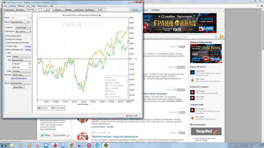Open the mail envelope icon on taskbar
Image resolution: width=264 pixels, height=148 pixels.
(46, 145)
